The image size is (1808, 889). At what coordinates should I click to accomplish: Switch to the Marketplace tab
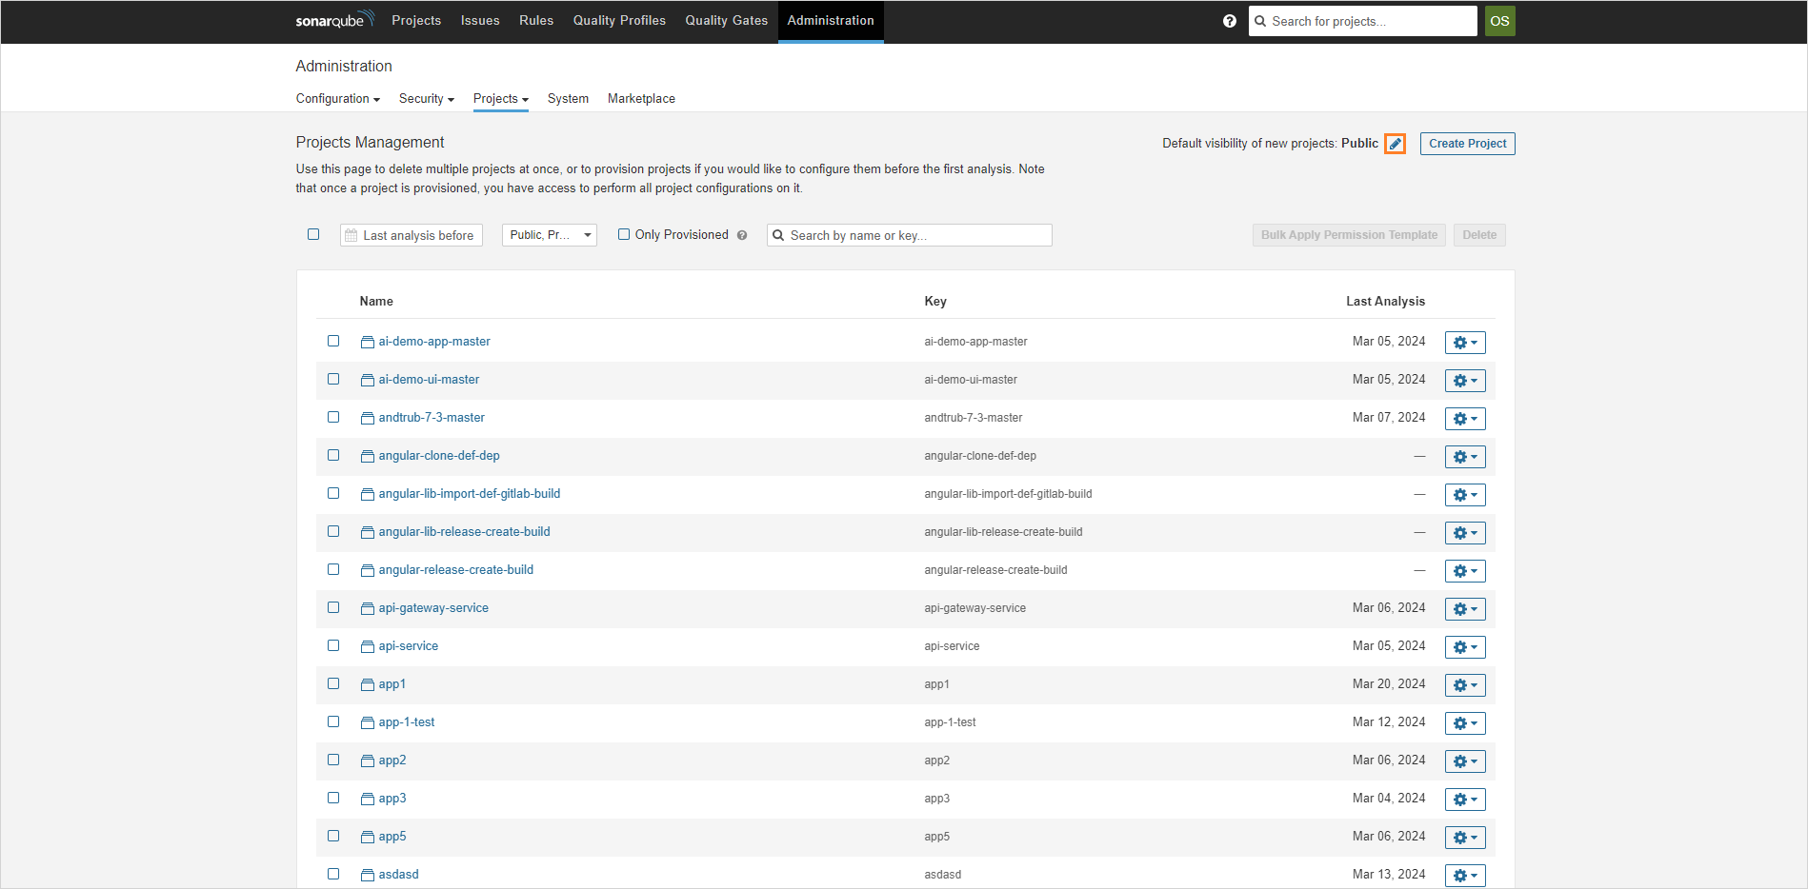click(x=641, y=98)
